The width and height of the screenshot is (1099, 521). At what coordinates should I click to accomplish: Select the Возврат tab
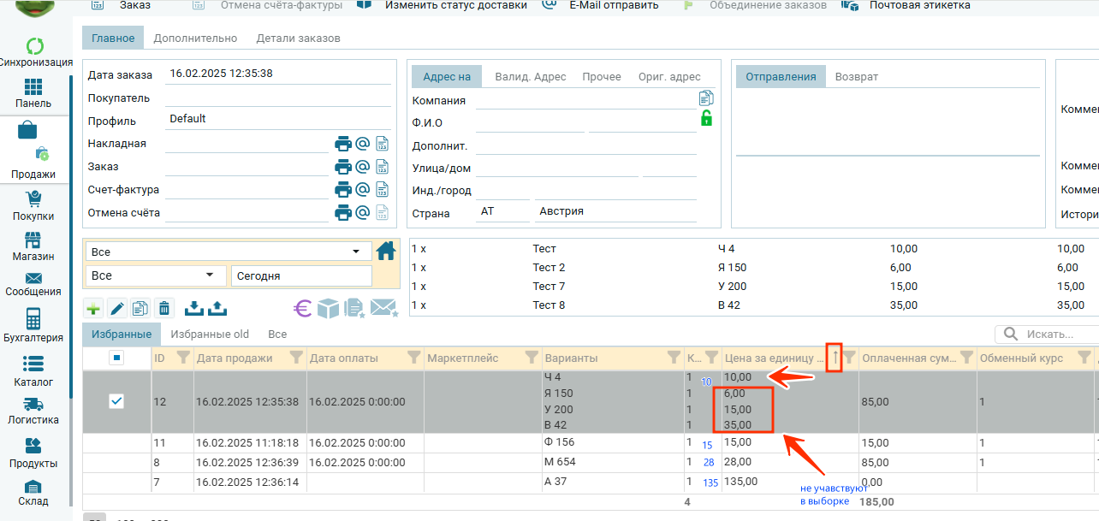856,76
